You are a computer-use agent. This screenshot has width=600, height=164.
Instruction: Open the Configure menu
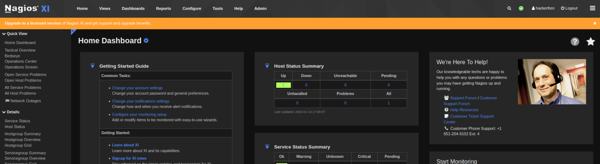(192, 9)
